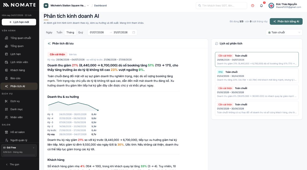307x170 pixels.
Task: Open the notifications bell icon
Action: pyautogui.click(x=261, y=6)
